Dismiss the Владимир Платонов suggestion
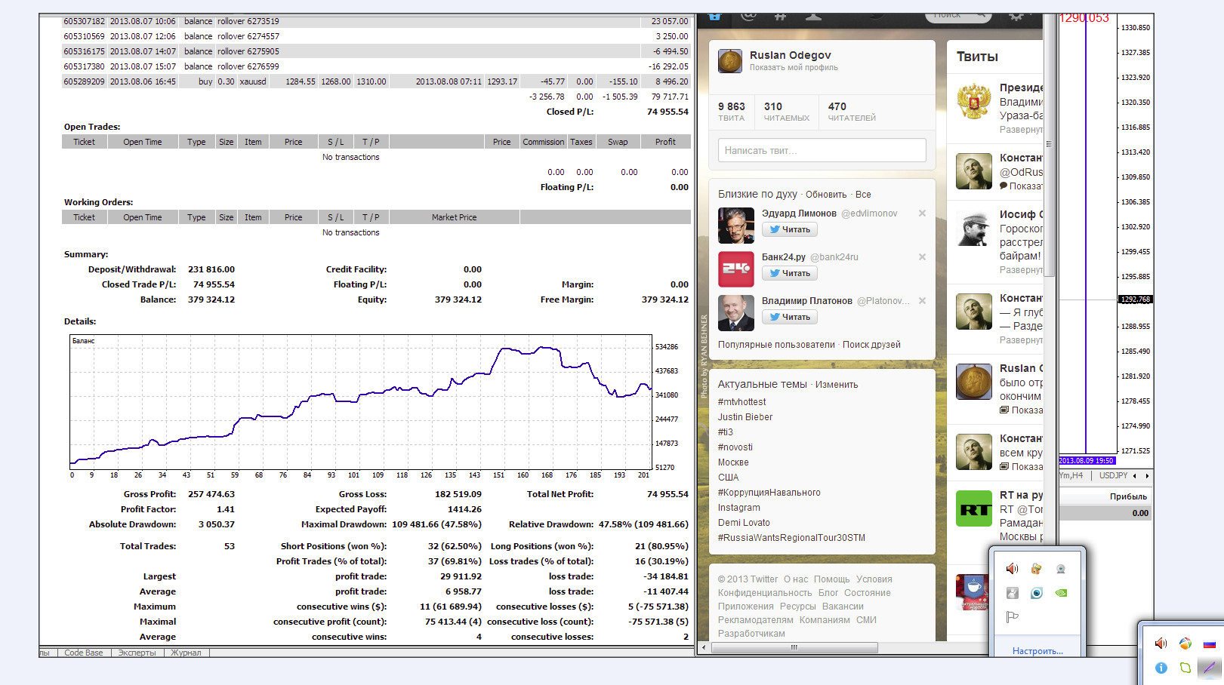This screenshot has height=685, width=1224. pos(922,301)
